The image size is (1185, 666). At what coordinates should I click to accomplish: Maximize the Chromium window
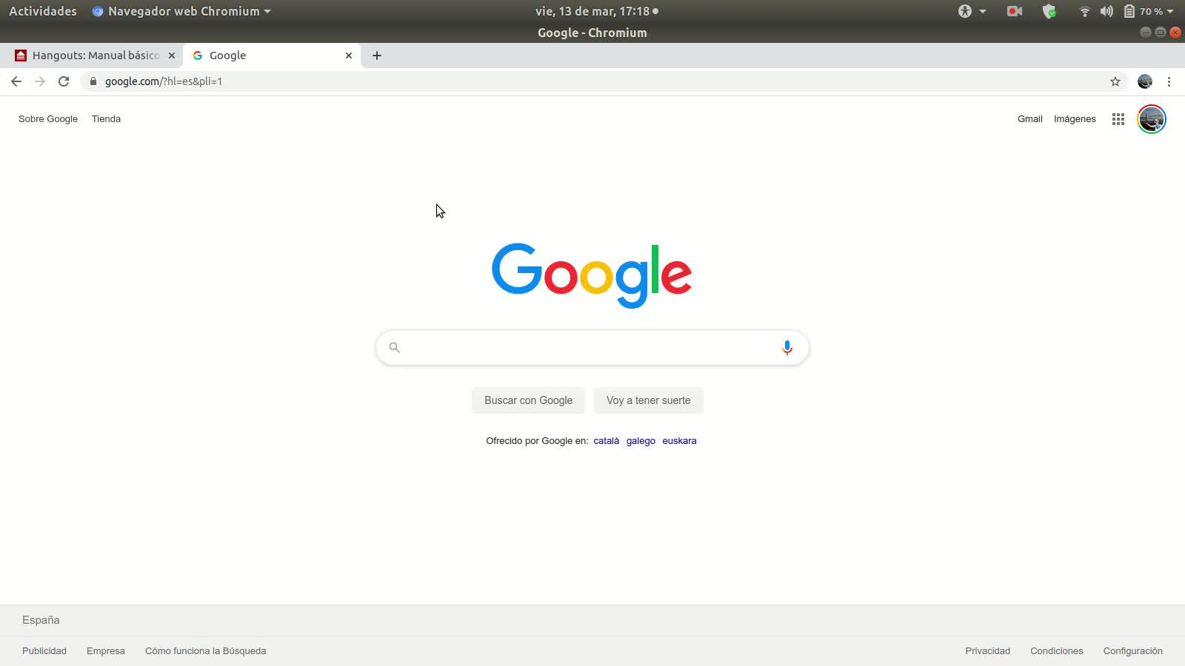point(1161,33)
